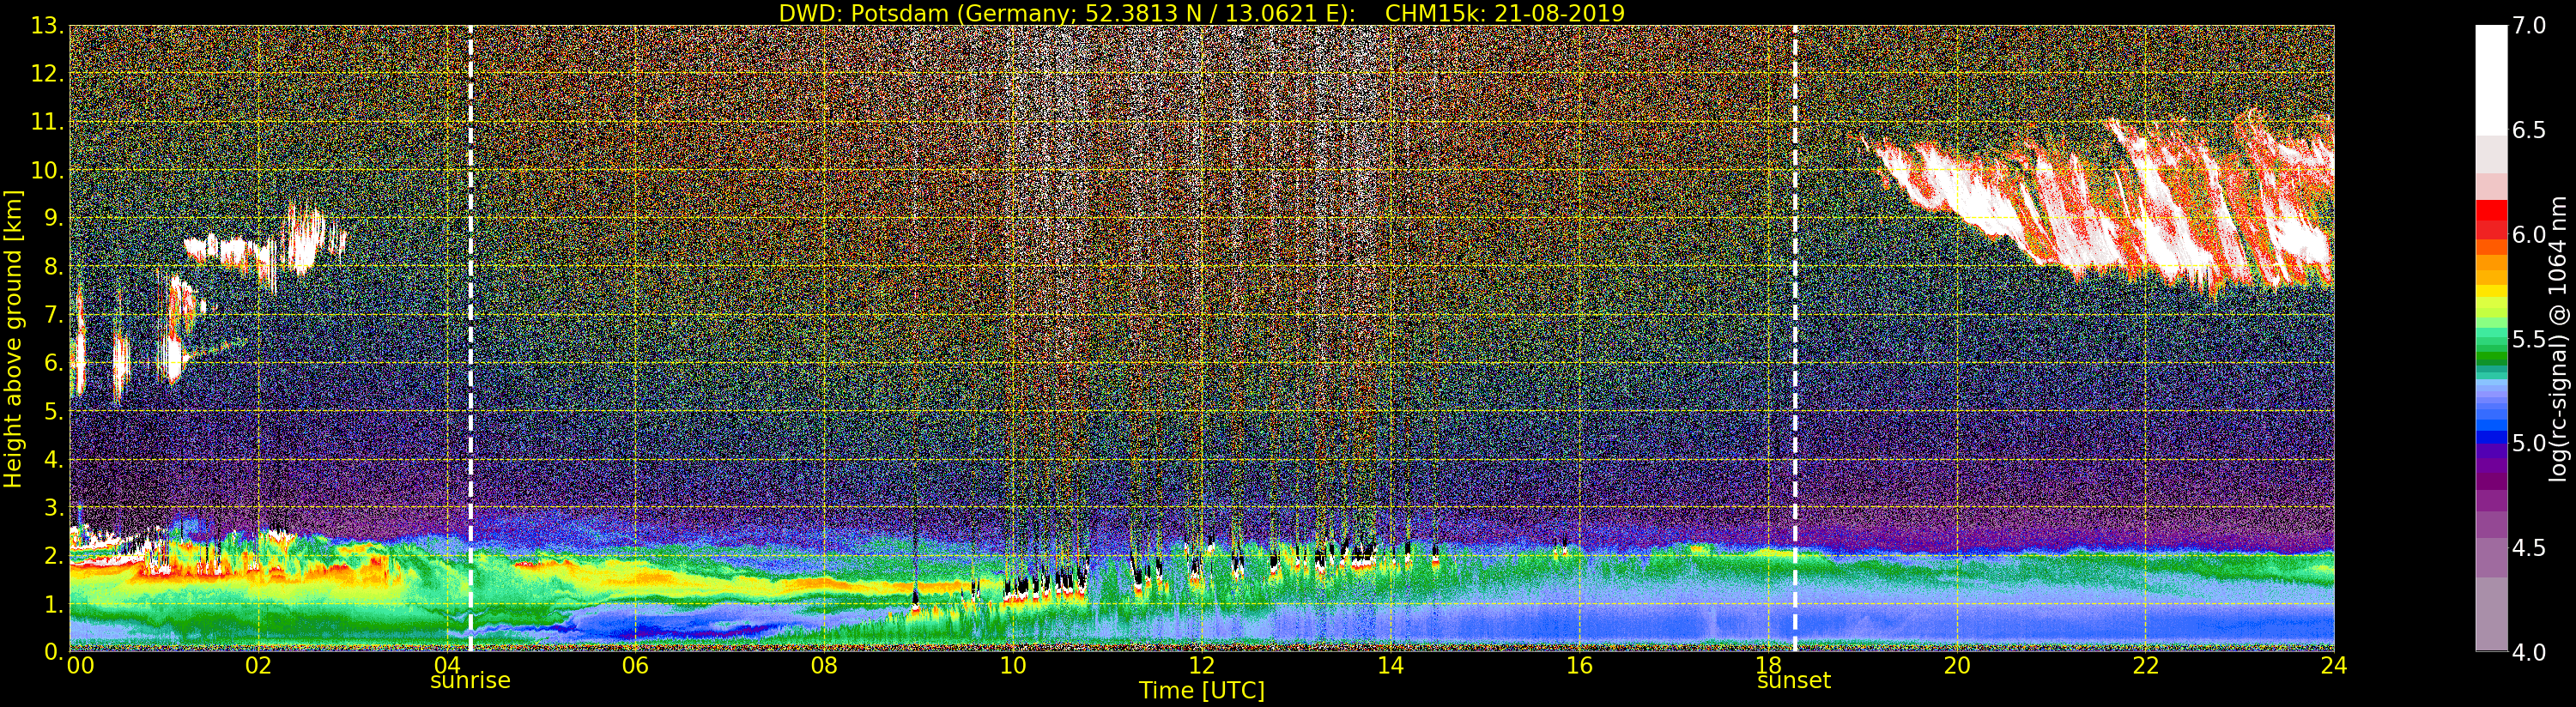
Task: Click the "20" time axis tick label
Action: click(1957, 666)
